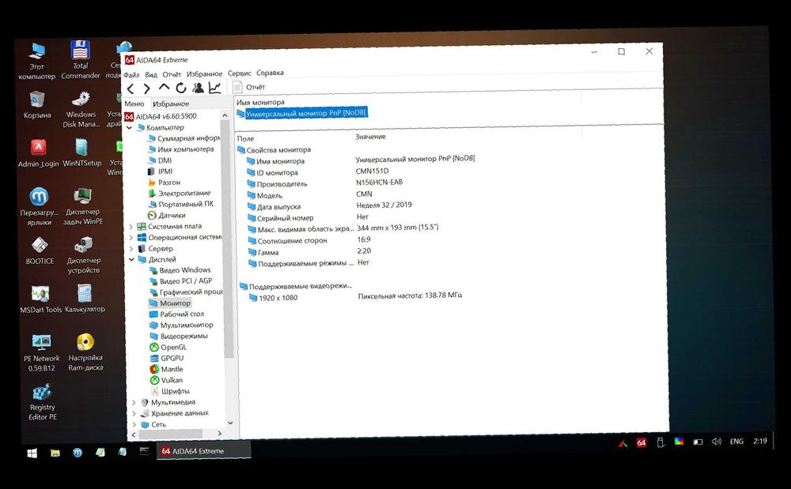791x489 pixels.
Task: Open Registry Editor PE desktop icon
Action: 43,402
